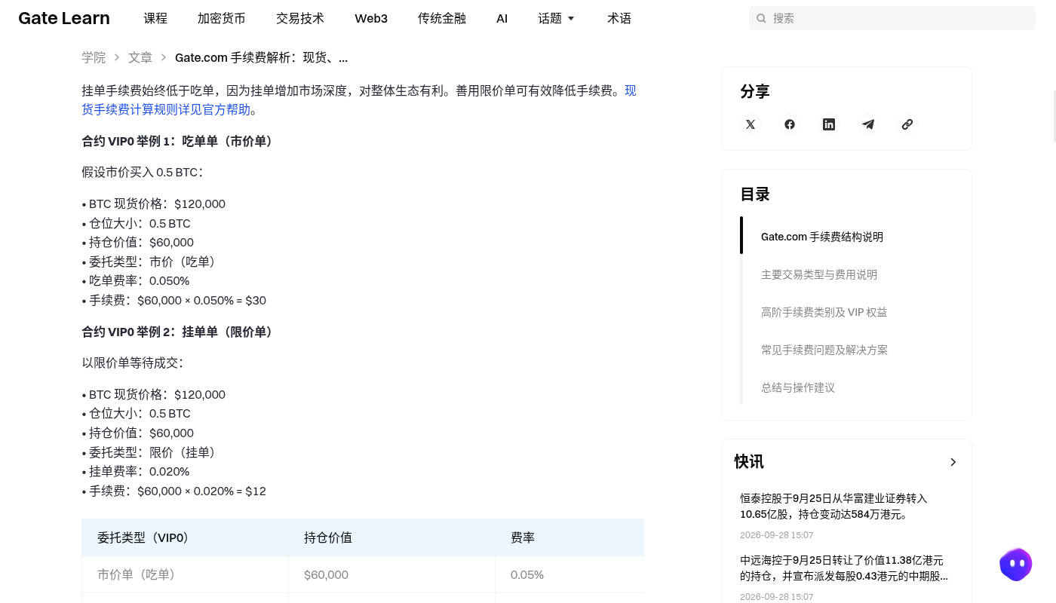Select heading 合约 VIP0 举例 2：挂单单
The height and width of the screenshot is (603, 1056).
pyautogui.click(x=179, y=332)
